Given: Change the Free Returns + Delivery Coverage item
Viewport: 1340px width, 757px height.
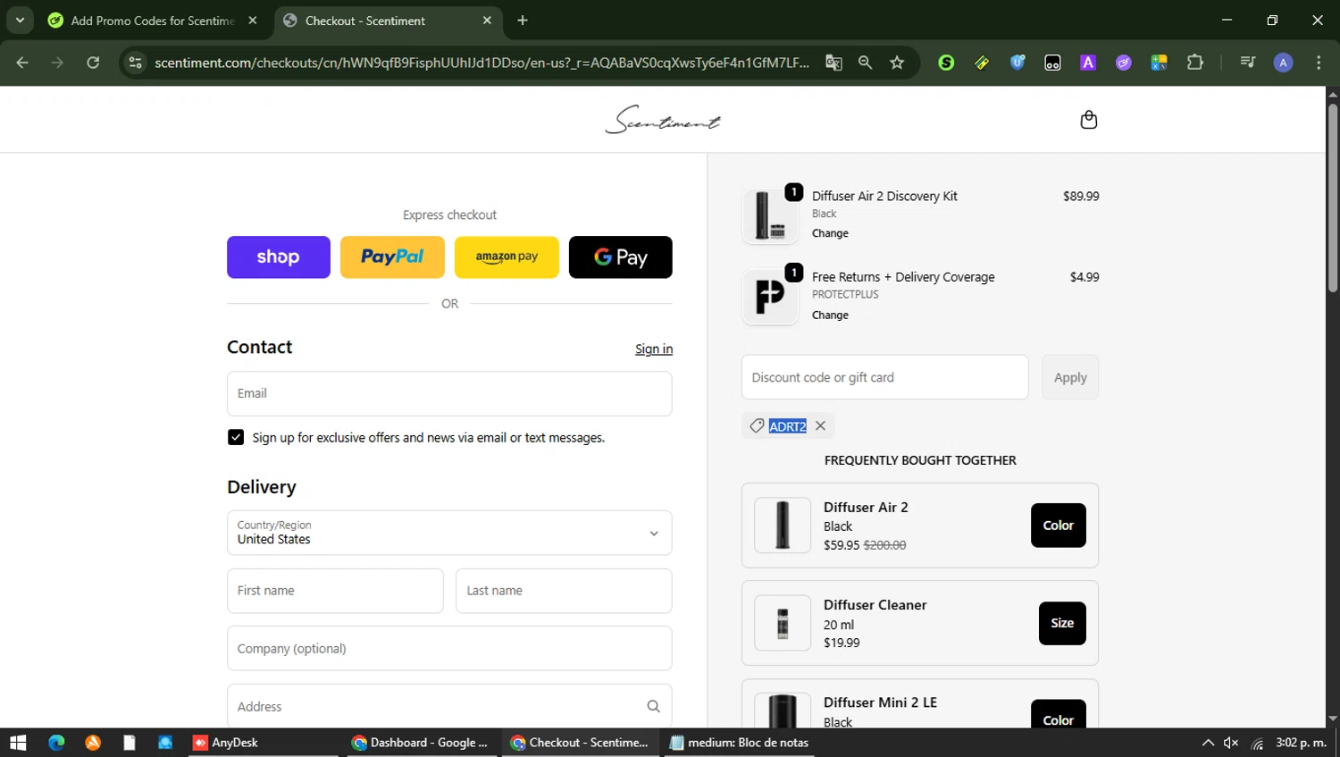Looking at the screenshot, I should (x=830, y=315).
